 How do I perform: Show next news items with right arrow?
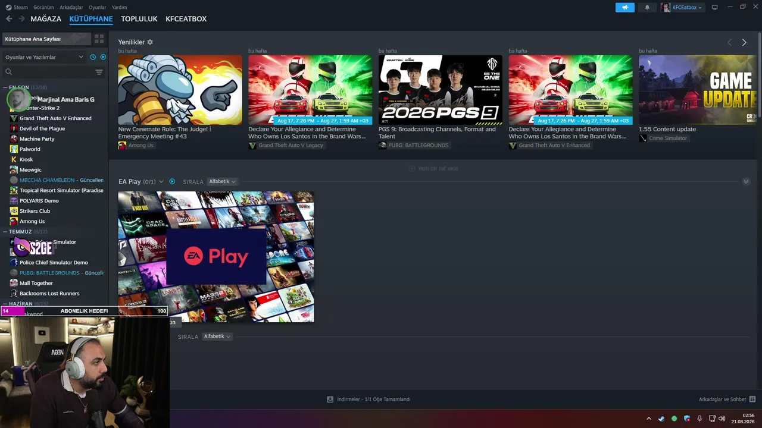tap(744, 42)
